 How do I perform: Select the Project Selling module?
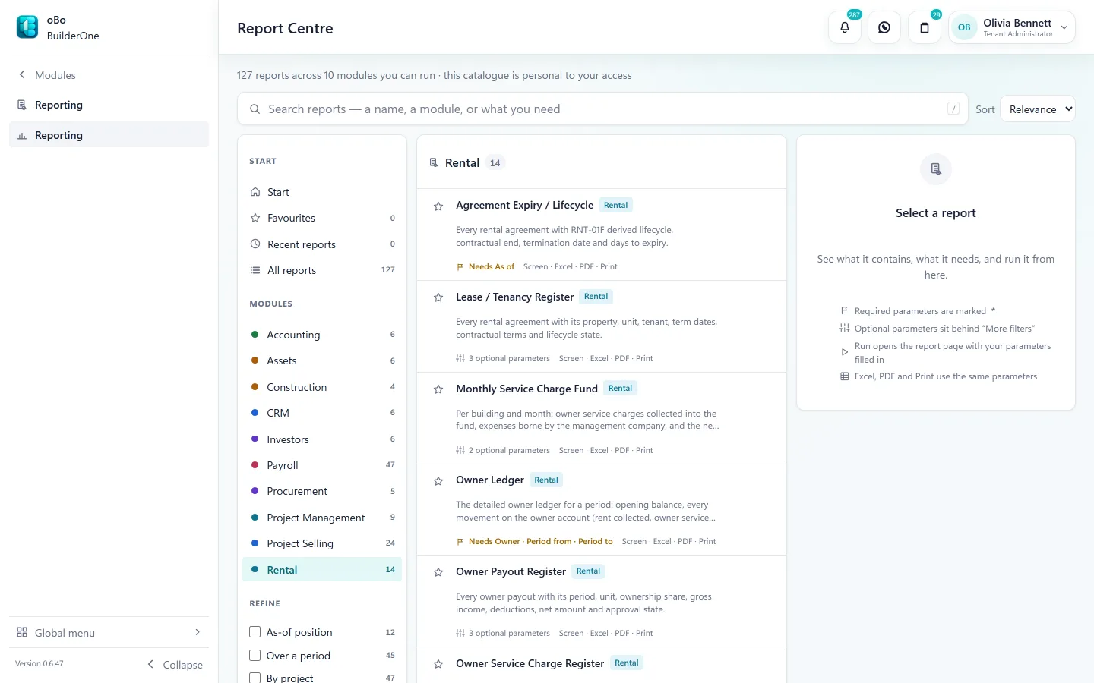[x=322, y=543]
